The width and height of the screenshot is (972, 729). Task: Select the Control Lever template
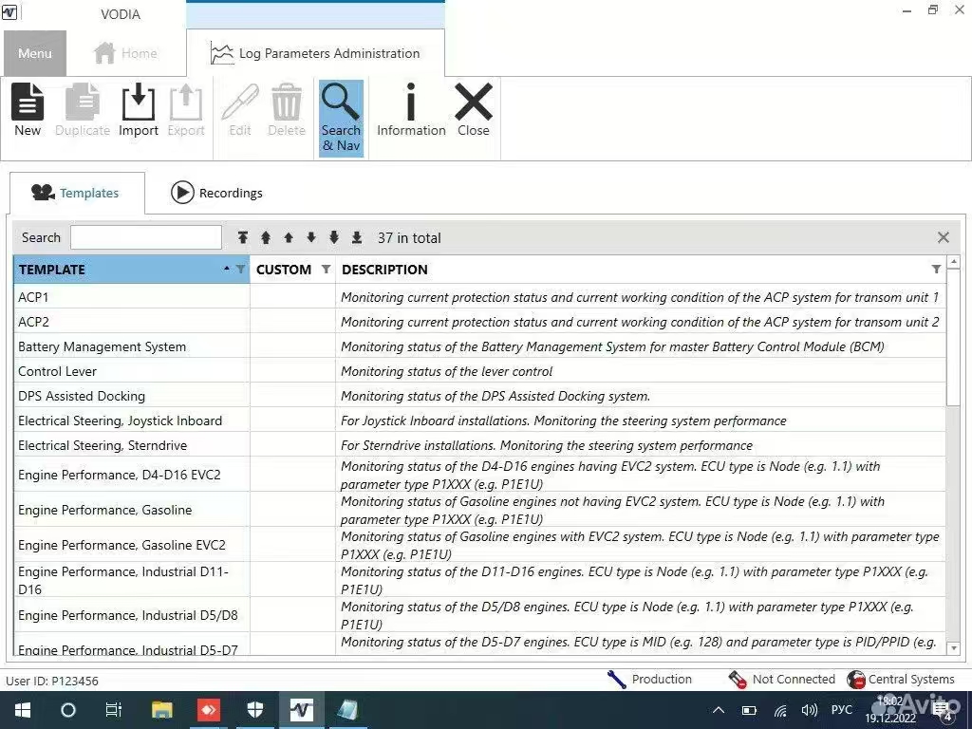click(479, 371)
